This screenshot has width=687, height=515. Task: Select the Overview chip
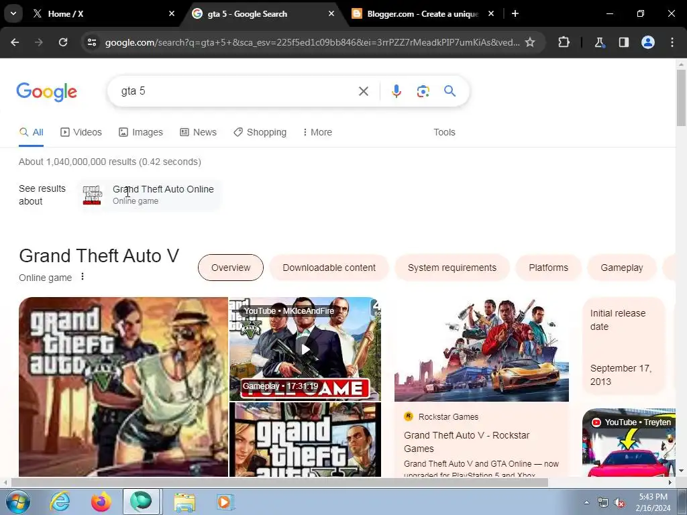point(231,268)
